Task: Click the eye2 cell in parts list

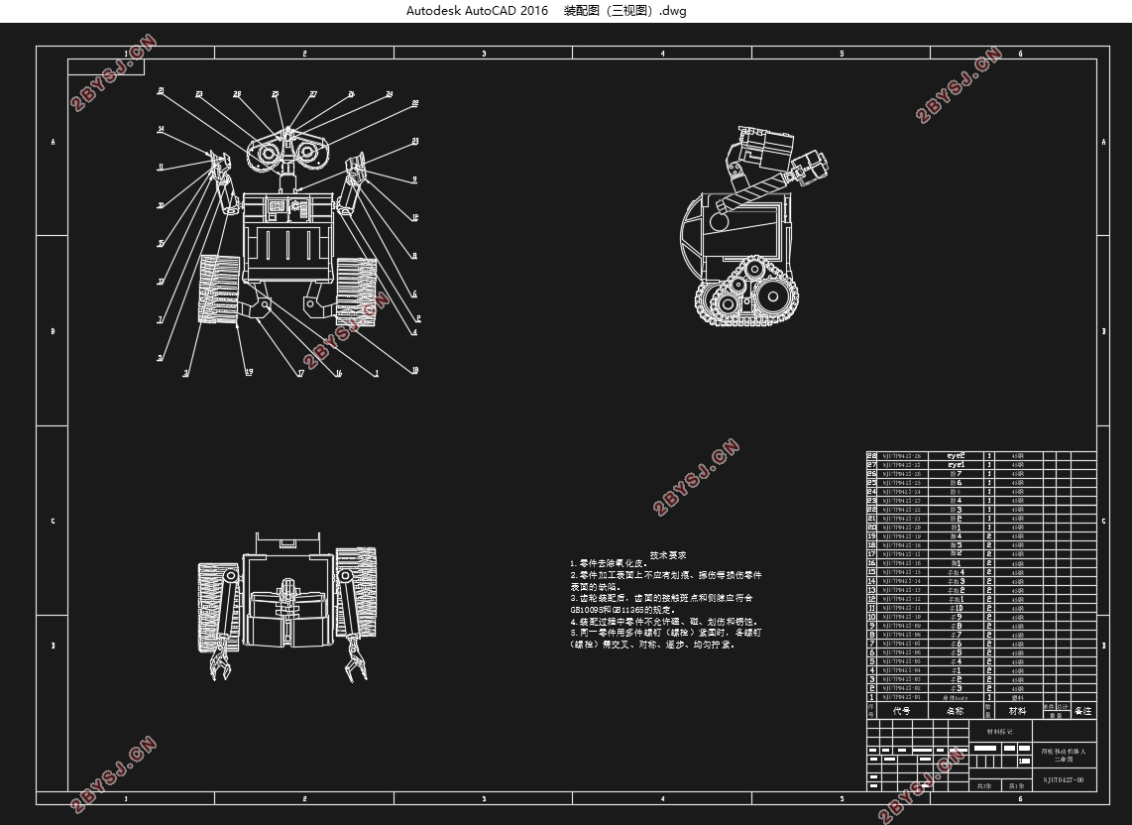Action: [x=956, y=456]
